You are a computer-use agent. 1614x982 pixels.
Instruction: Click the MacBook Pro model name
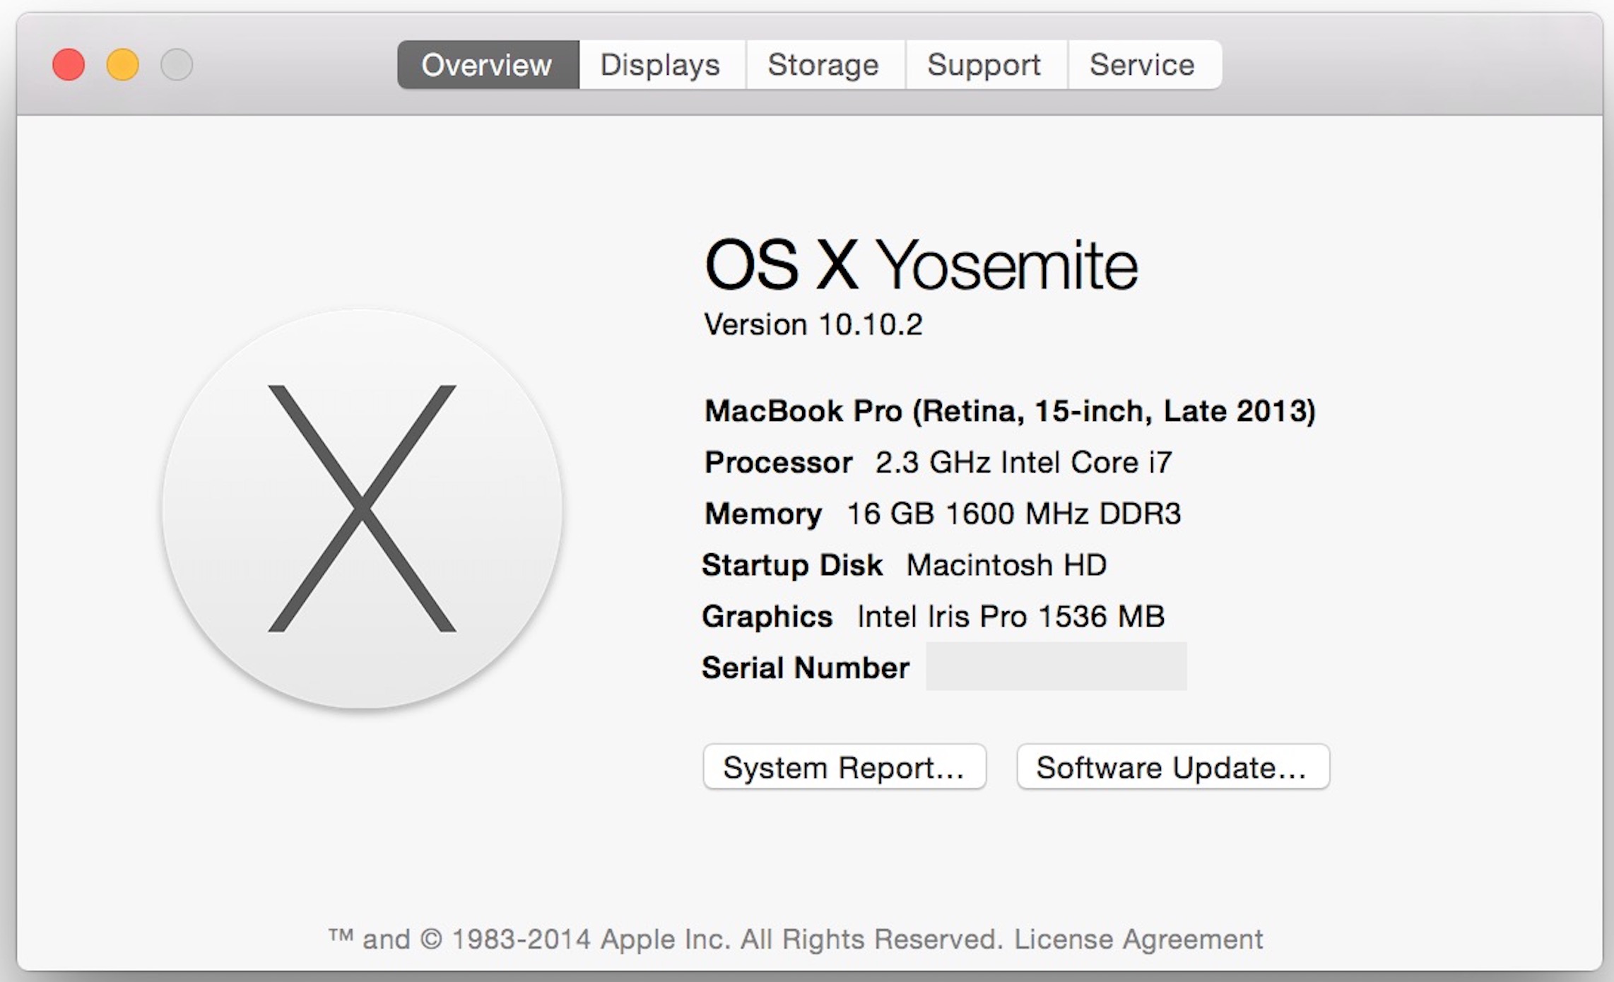pos(1010,411)
